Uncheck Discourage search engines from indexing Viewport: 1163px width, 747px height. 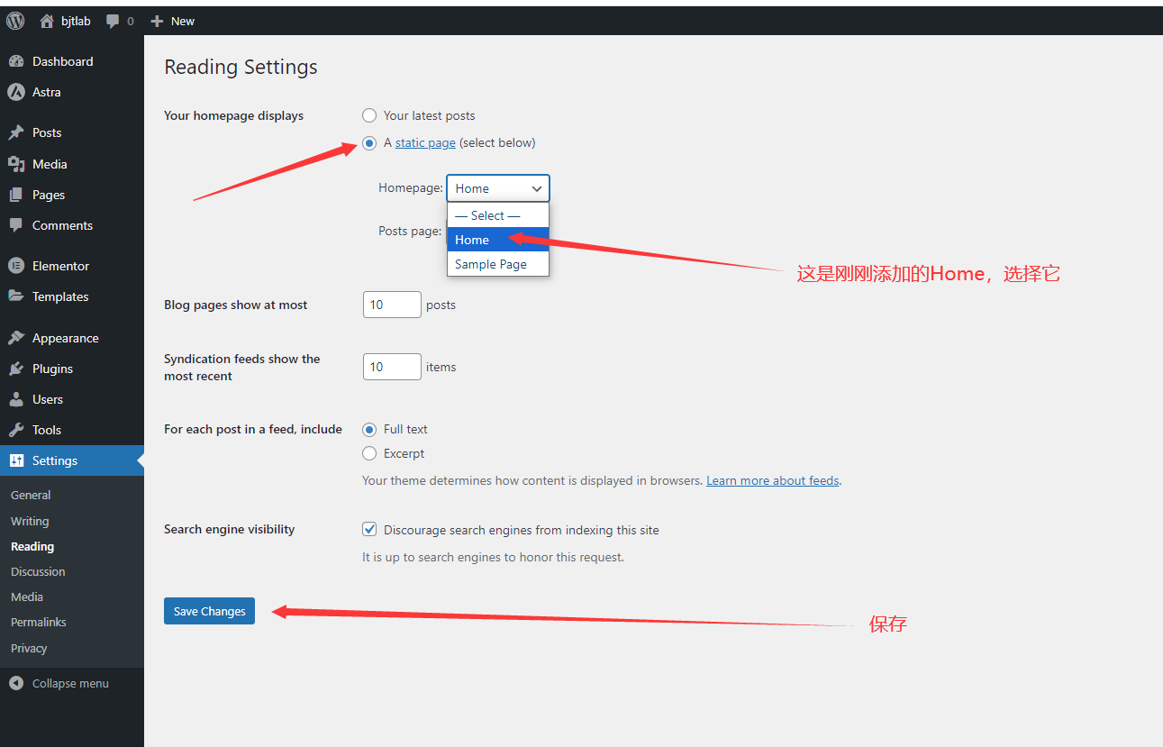[x=369, y=530]
